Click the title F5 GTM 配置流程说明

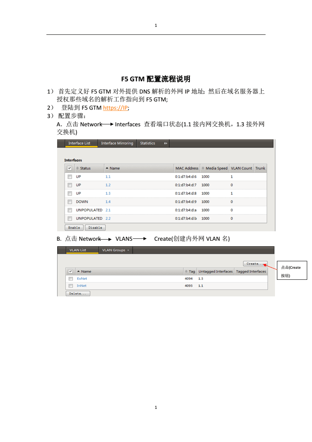point(156,79)
